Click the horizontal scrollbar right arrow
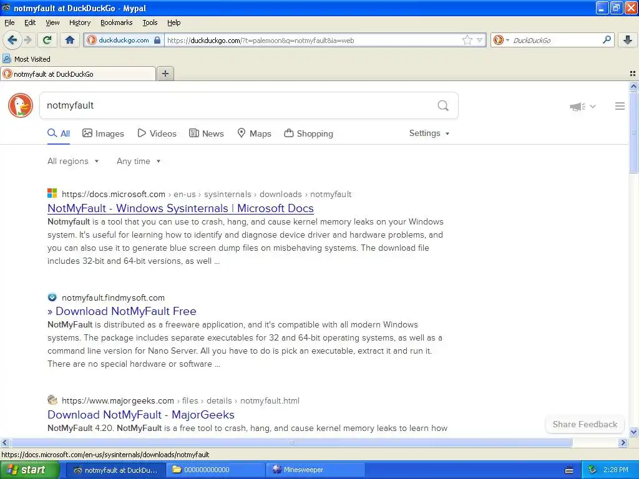639x479 pixels. point(623,442)
